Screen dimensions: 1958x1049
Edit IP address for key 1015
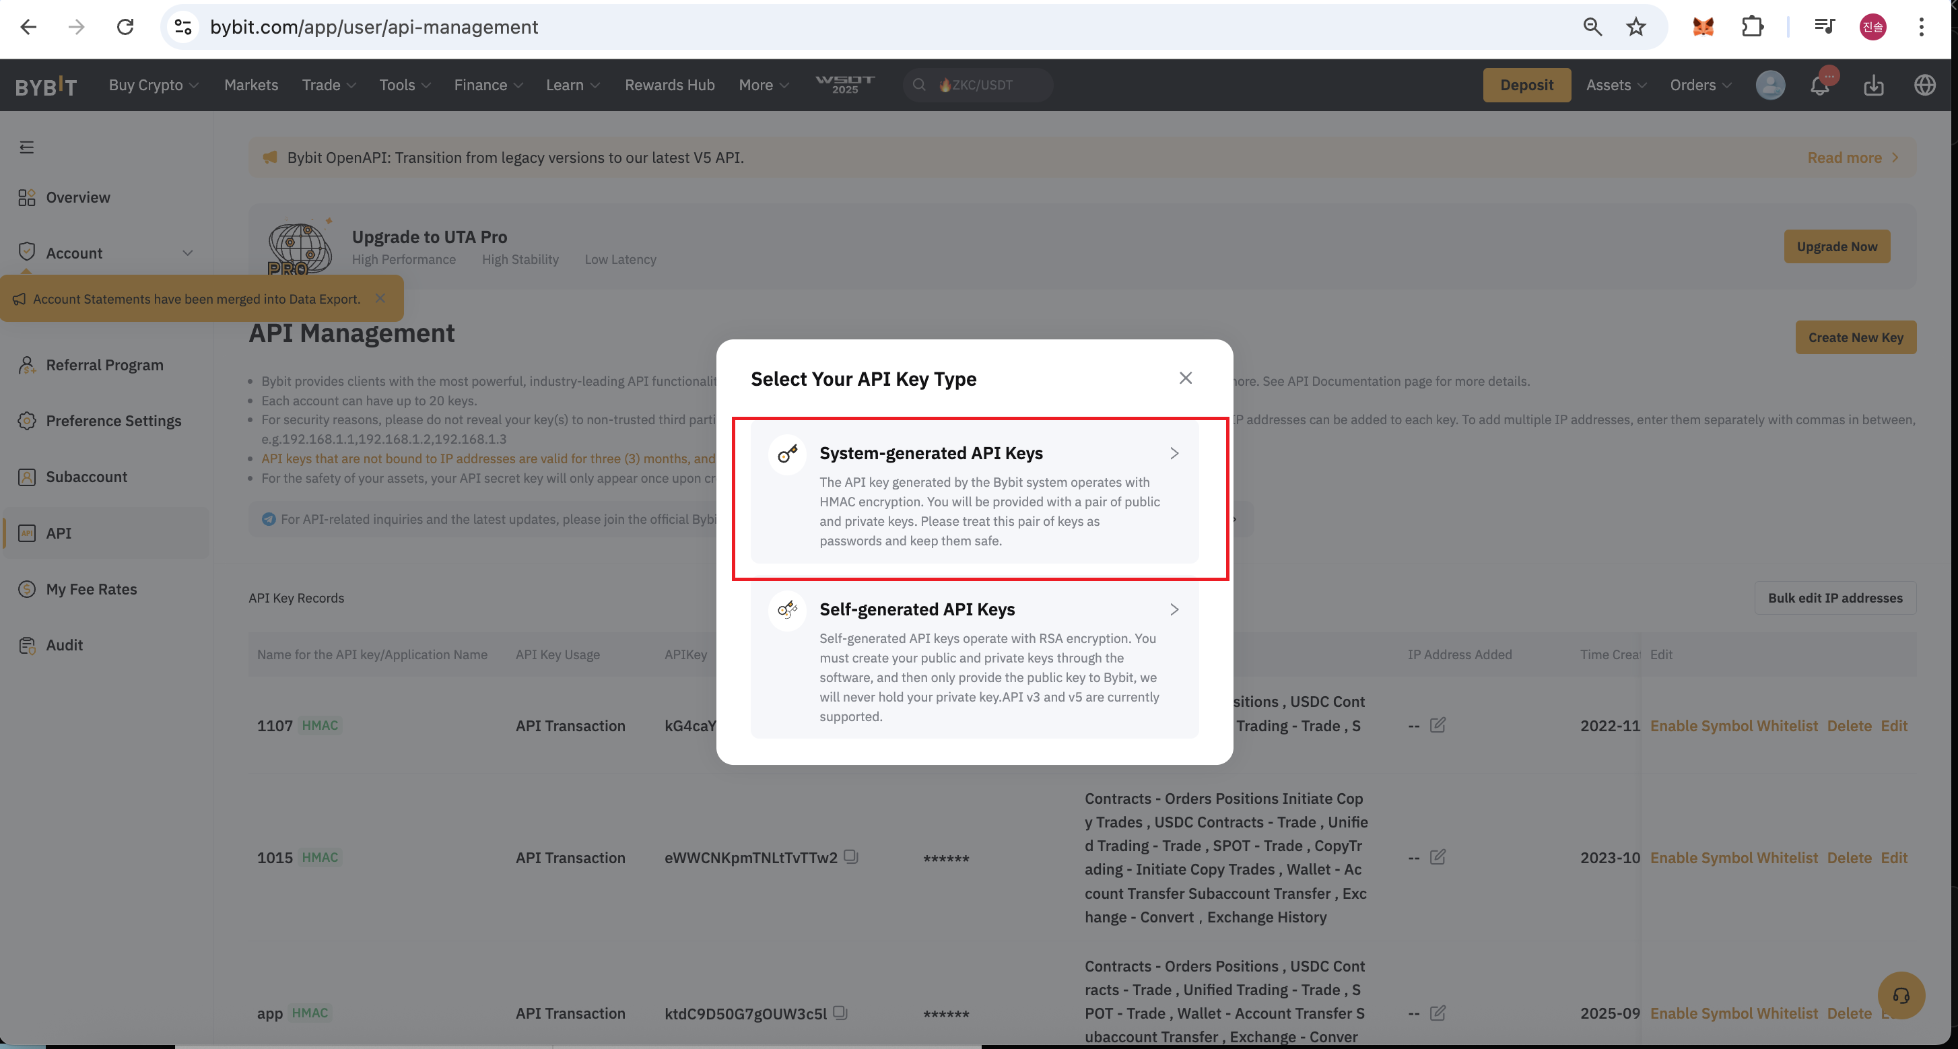(x=1438, y=856)
